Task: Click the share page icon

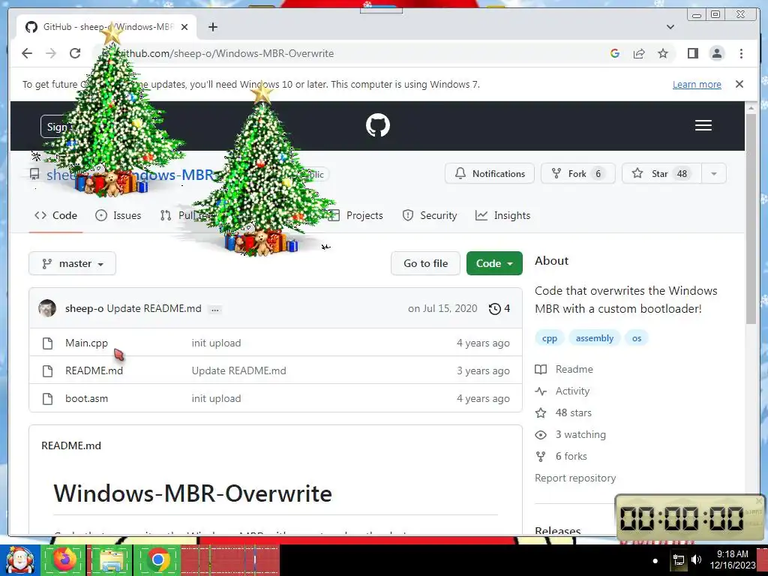Action: point(639,53)
